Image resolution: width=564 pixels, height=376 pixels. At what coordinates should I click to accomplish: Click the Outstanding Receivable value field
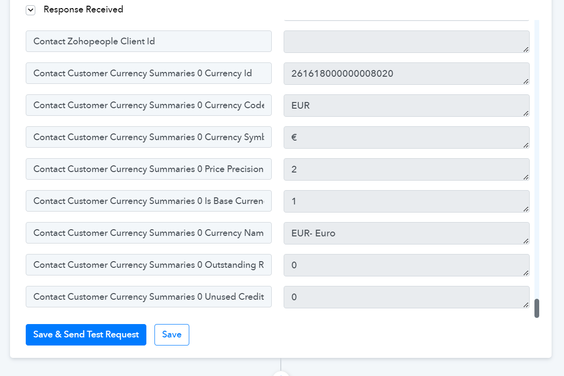407,265
